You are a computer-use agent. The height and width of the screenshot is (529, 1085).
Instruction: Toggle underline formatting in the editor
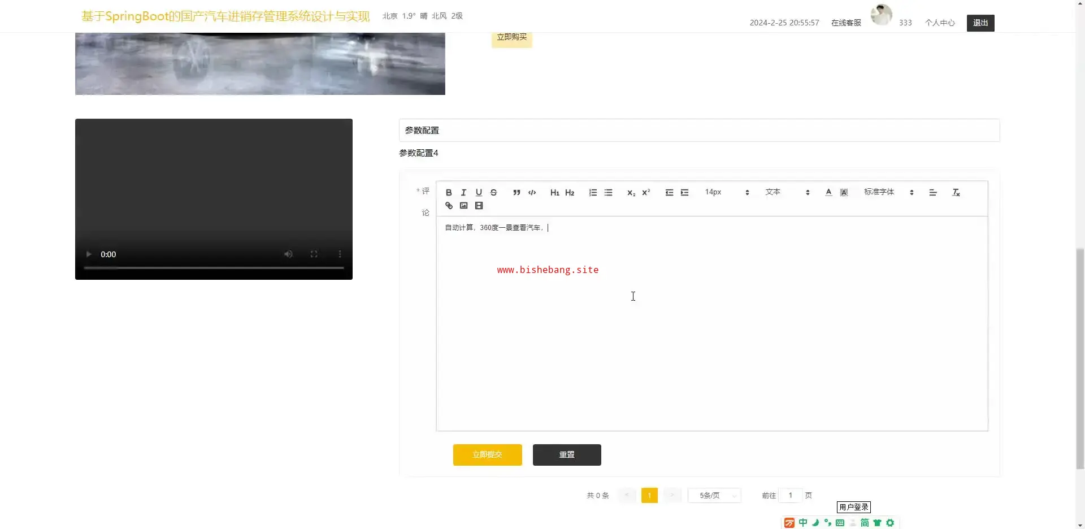(479, 193)
